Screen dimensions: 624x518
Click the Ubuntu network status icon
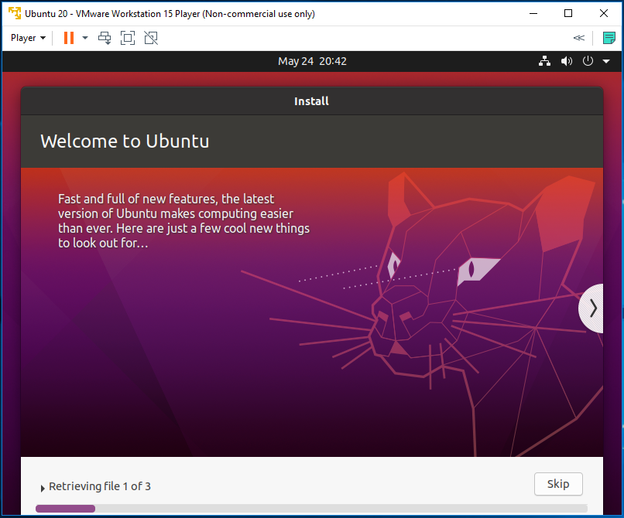point(544,61)
